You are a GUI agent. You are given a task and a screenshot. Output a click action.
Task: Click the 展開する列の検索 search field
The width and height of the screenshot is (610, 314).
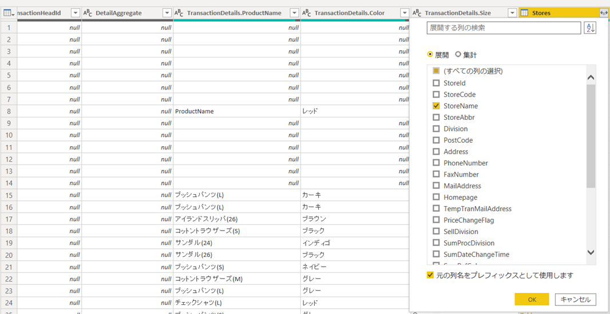[504, 28]
